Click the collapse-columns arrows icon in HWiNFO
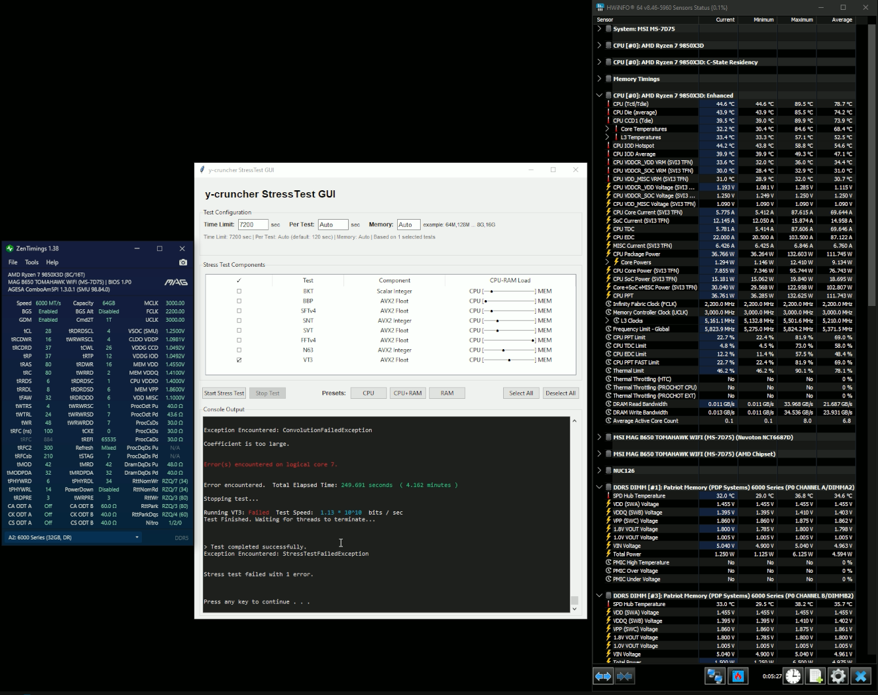The image size is (878, 695). 624,676
